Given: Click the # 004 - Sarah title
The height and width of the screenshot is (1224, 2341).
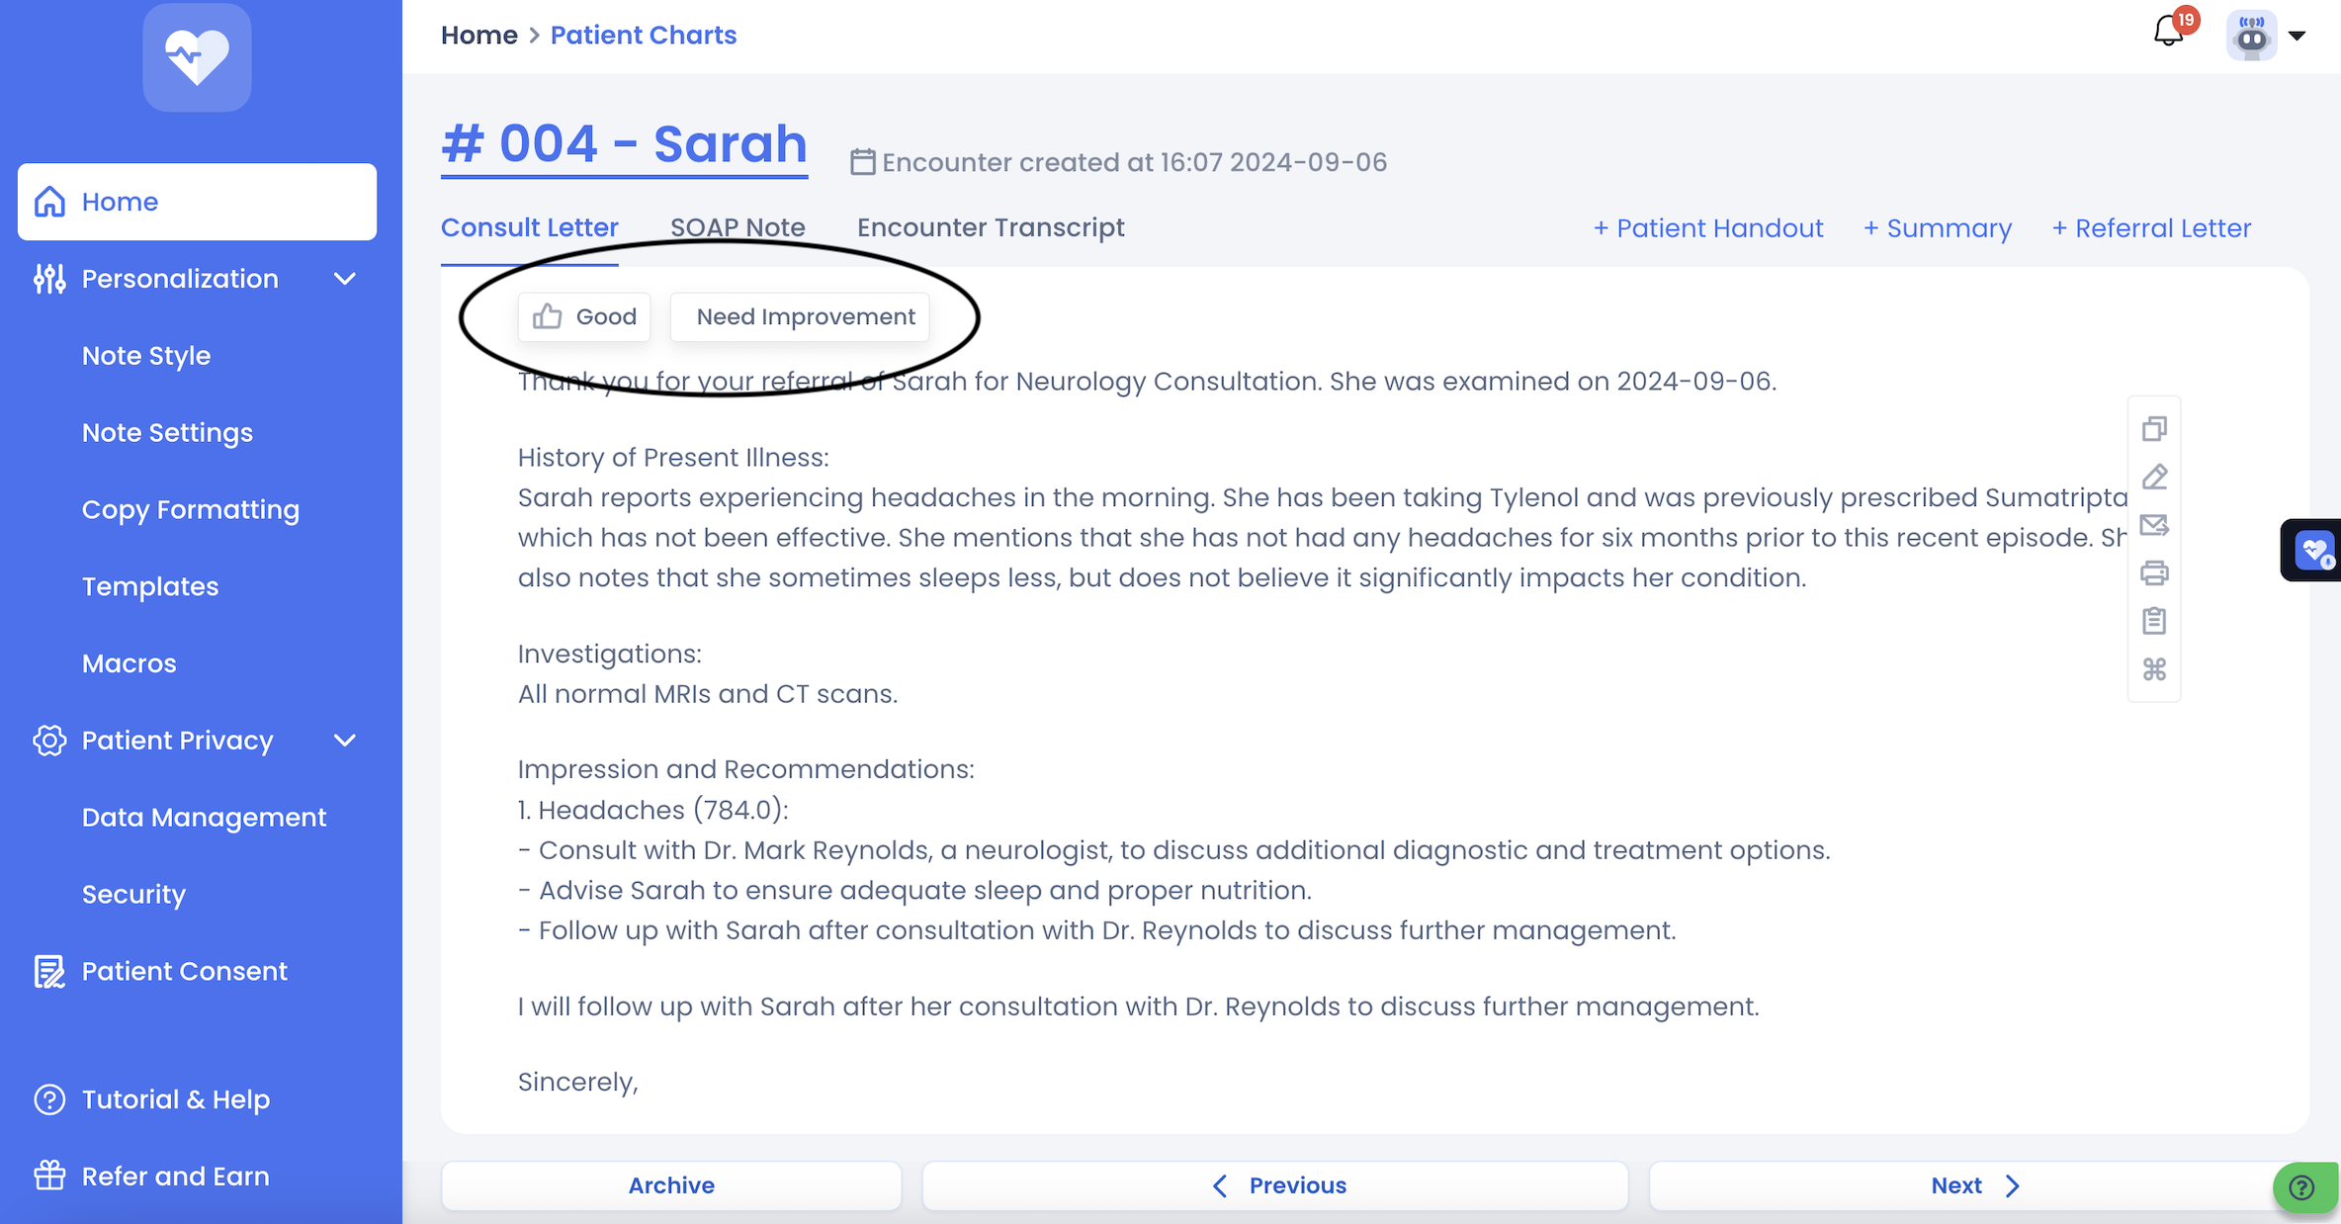Looking at the screenshot, I should tap(624, 144).
